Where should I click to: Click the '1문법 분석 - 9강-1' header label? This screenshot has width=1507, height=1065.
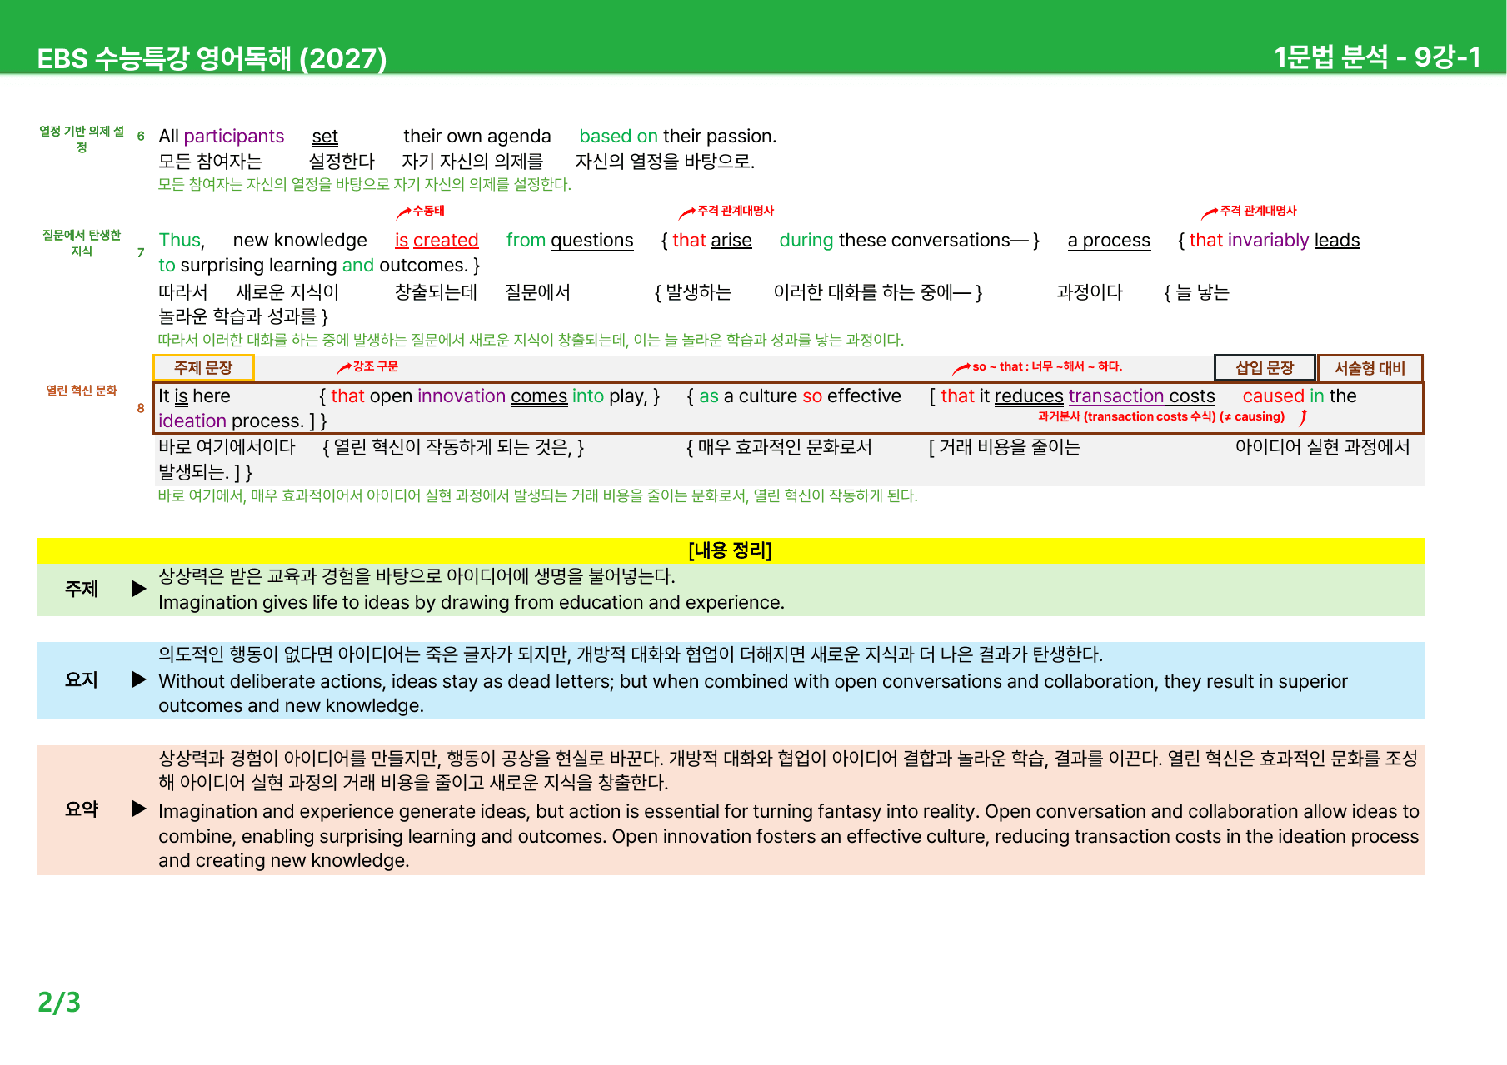[x=1377, y=57]
